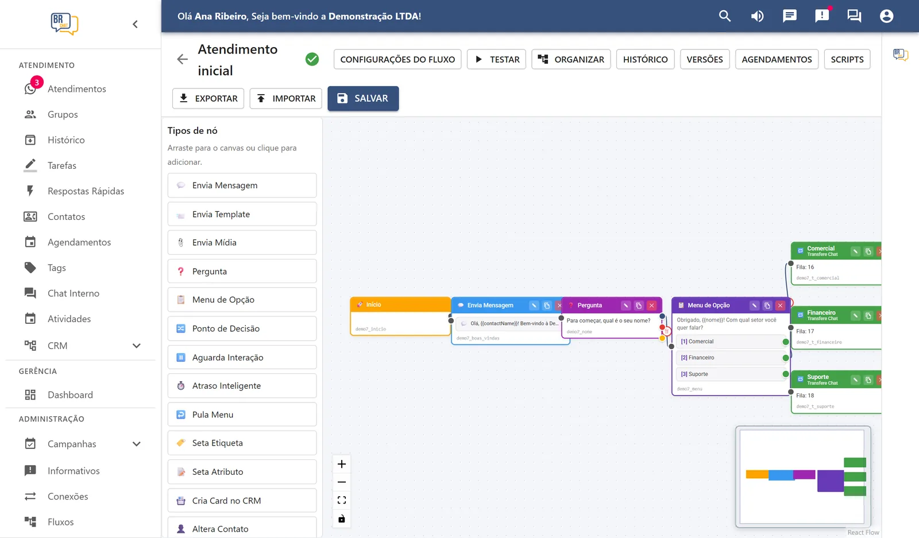Fit view of the flow canvas
Screen dimensions: 919x538
(342, 500)
